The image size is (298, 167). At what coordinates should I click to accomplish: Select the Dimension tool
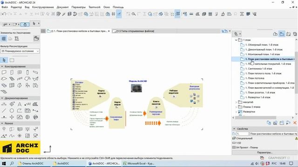[x=4, y=104]
